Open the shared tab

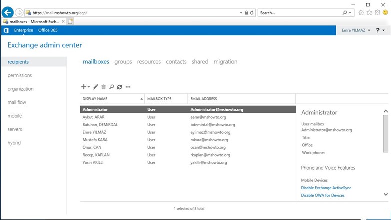point(200,62)
